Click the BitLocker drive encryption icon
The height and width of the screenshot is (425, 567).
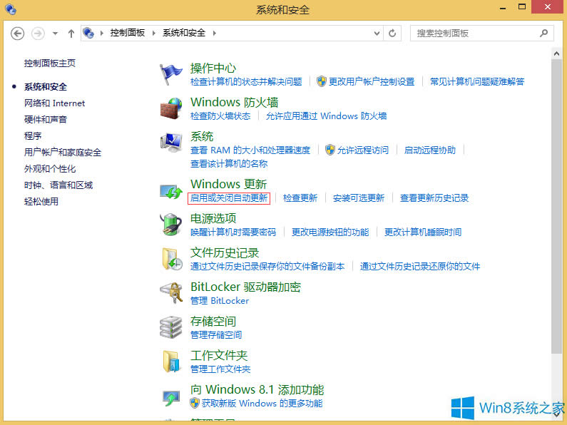172,293
